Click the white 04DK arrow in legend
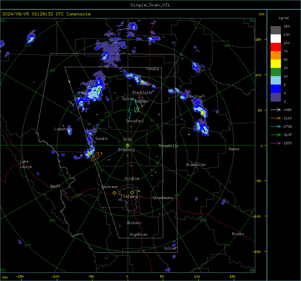The image size is (301, 281). pos(276,110)
